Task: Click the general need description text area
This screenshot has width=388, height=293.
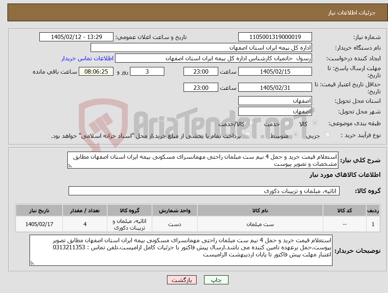Action: point(202,160)
